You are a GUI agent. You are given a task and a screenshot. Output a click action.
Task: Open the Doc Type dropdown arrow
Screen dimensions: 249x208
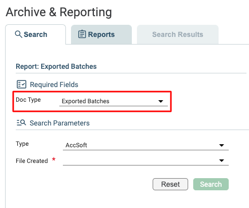[x=161, y=101]
